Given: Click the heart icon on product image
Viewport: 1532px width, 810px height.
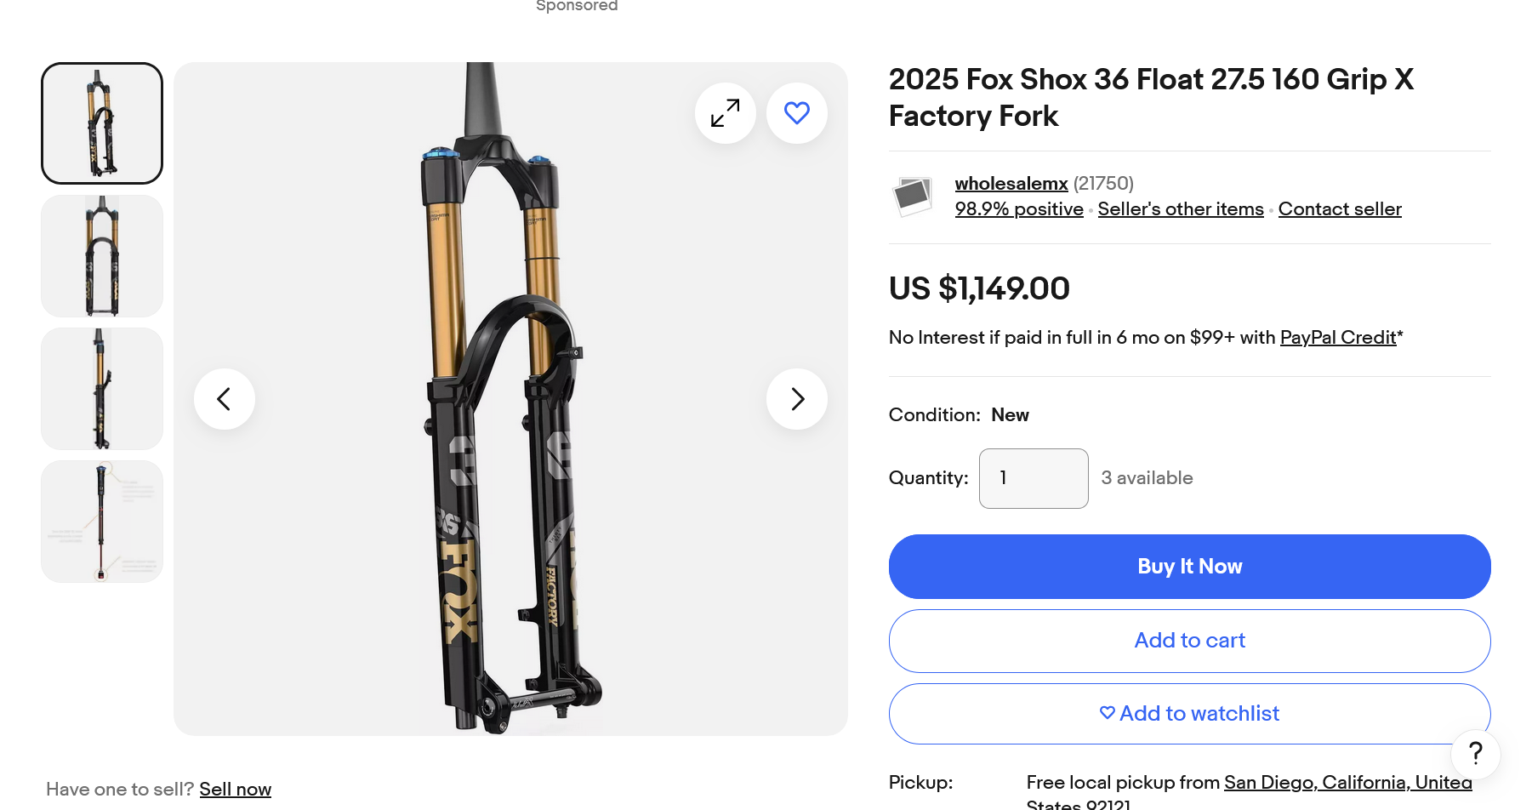Looking at the screenshot, I should point(796,113).
